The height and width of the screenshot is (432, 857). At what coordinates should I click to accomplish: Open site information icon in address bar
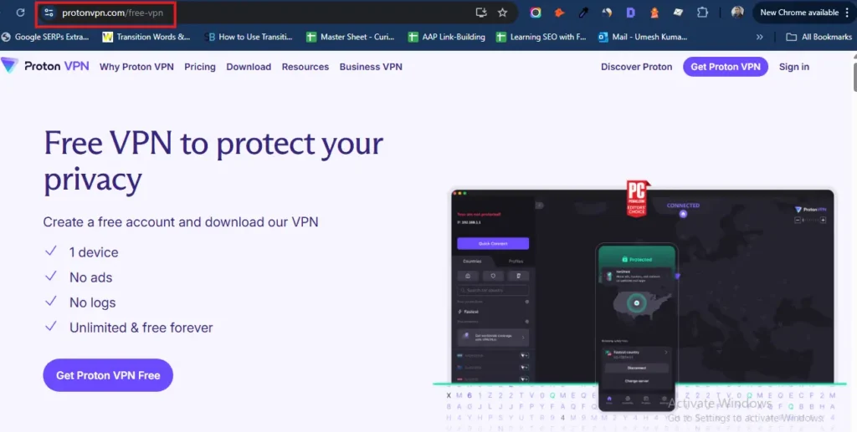49,13
